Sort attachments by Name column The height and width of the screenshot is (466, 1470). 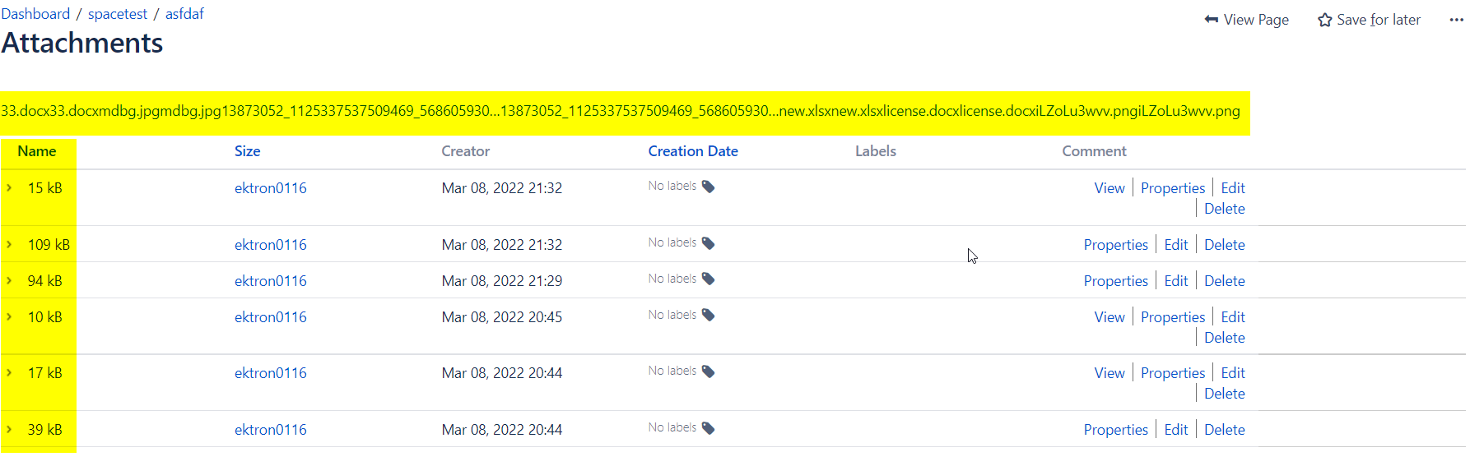(x=37, y=151)
